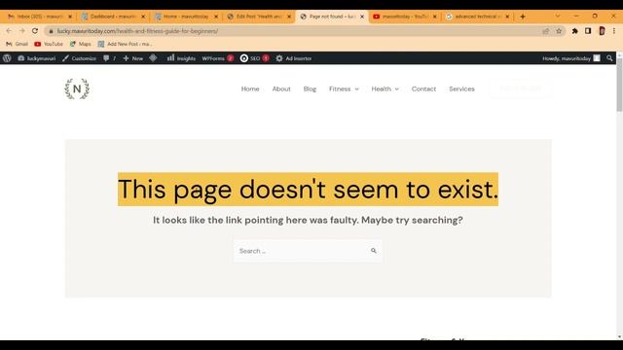Expand the Fitness menu chevron
Screen dimensions: 623x350
357,89
